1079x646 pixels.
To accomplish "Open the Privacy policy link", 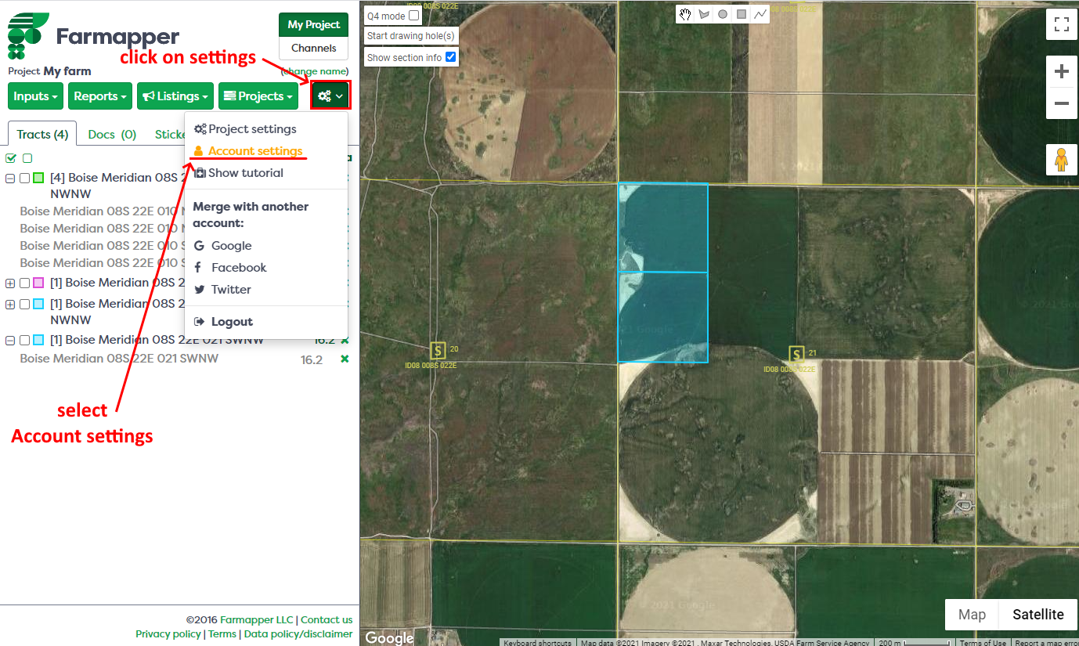I will (x=168, y=634).
